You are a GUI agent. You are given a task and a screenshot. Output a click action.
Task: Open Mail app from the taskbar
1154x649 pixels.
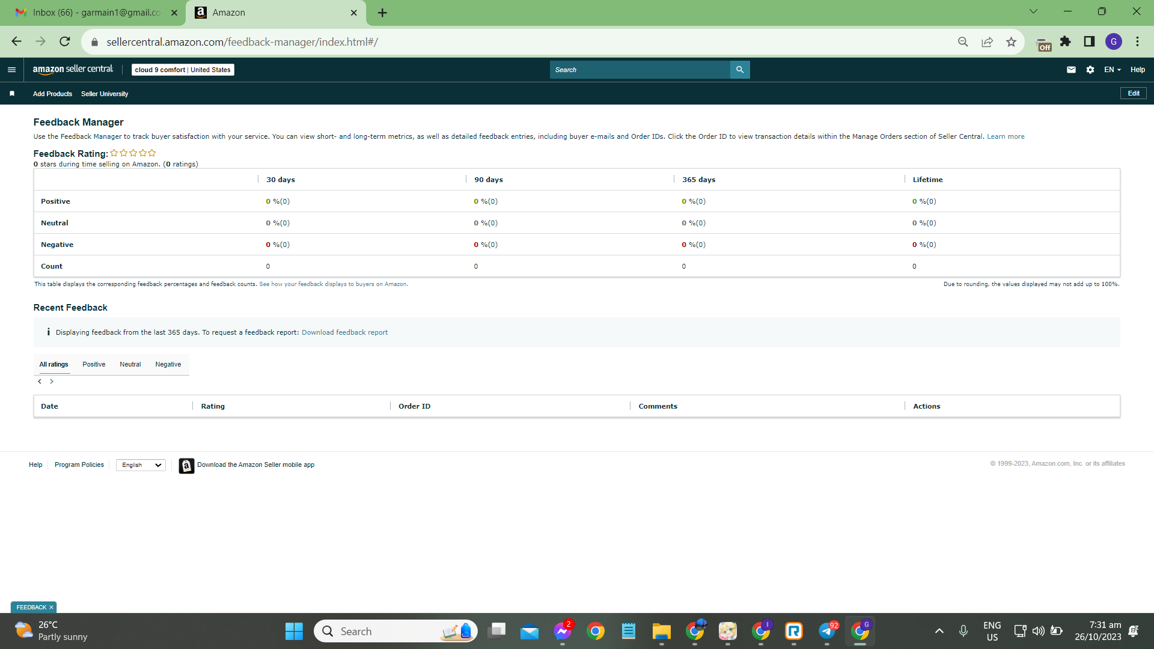[530, 631]
